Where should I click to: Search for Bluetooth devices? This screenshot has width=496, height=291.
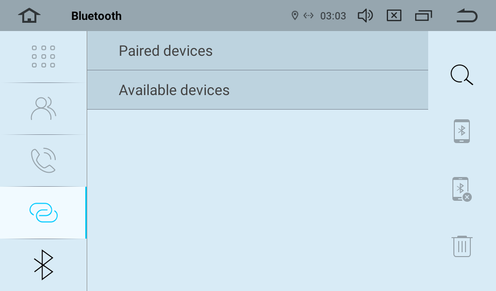(462, 75)
